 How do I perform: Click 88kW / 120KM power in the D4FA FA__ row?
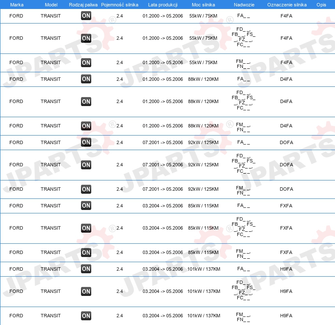tap(203, 79)
